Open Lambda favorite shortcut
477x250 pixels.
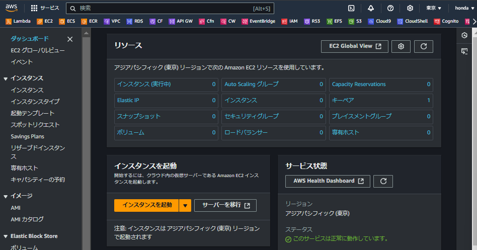pyautogui.click(x=18, y=21)
